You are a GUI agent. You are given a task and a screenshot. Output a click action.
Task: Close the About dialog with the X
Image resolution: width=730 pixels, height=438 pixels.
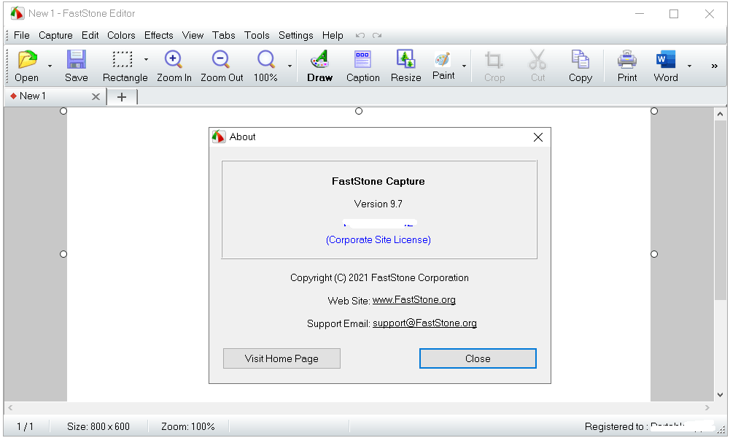click(538, 137)
